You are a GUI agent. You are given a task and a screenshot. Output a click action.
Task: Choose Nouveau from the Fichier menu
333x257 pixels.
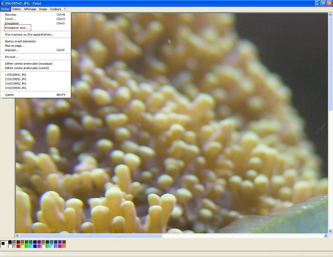point(35,15)
